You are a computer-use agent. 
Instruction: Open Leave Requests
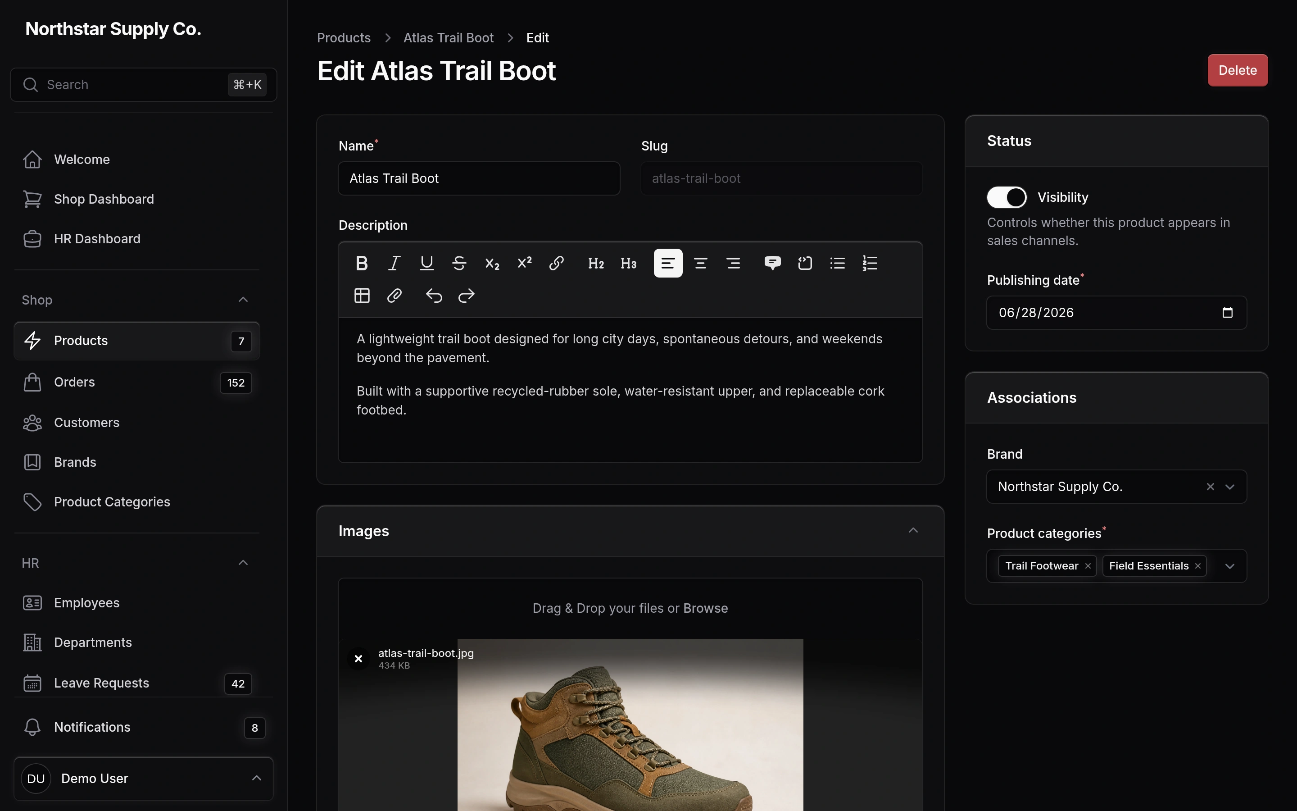click(136, 683)
